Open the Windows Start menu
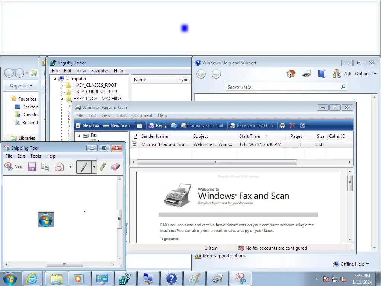Viewport: 381px width, 286px height. click(x=10, y=279)
